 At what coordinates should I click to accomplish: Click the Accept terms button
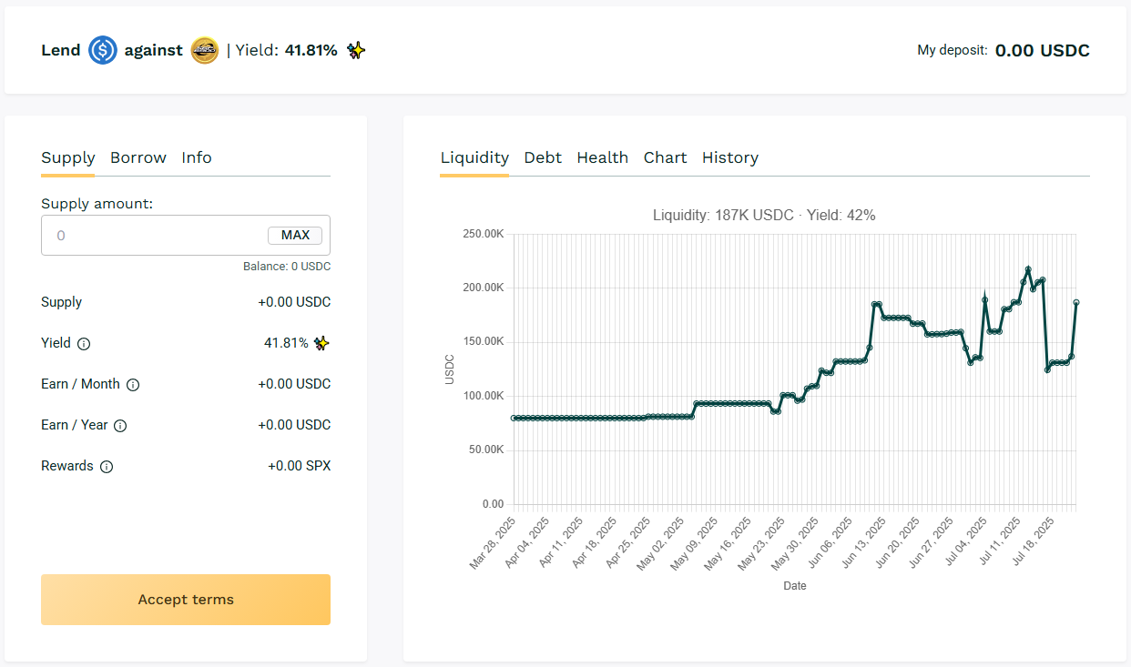186,600
